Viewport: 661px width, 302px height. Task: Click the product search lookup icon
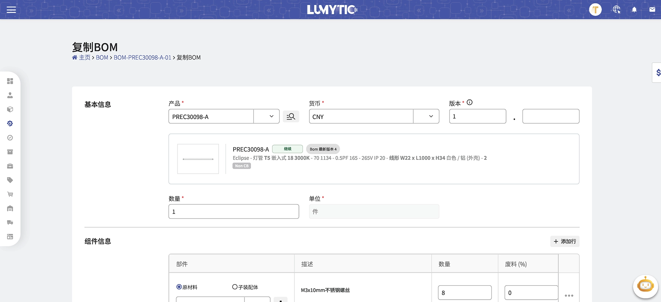(x=291, y=117)
